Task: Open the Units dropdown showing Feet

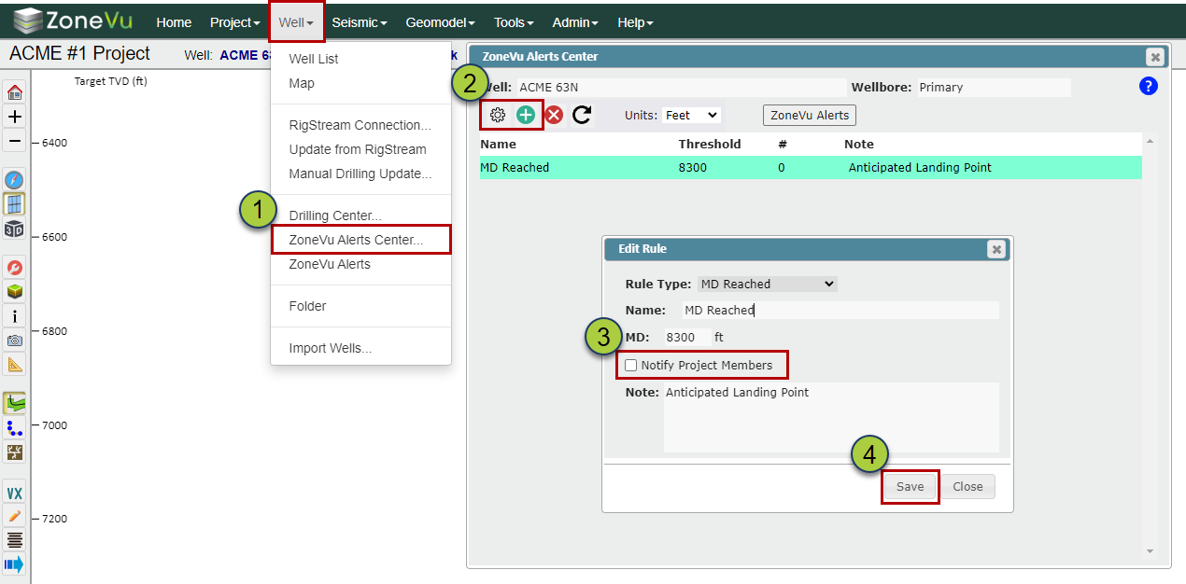Action: click(x=691, y=115)
